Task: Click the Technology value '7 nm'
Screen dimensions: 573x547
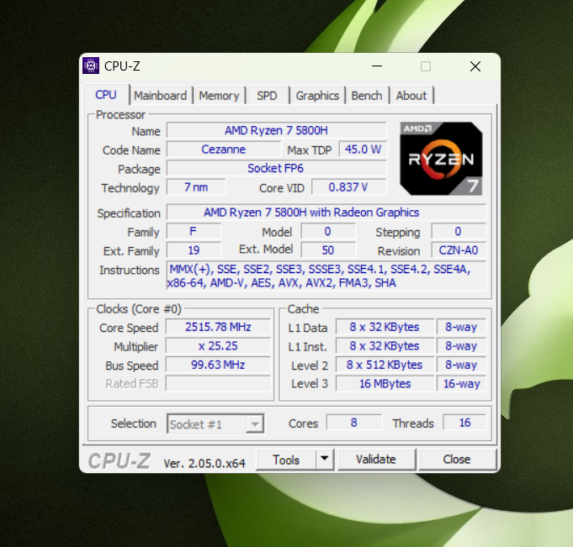Action: pyautogui.click(x=196, y=187)
